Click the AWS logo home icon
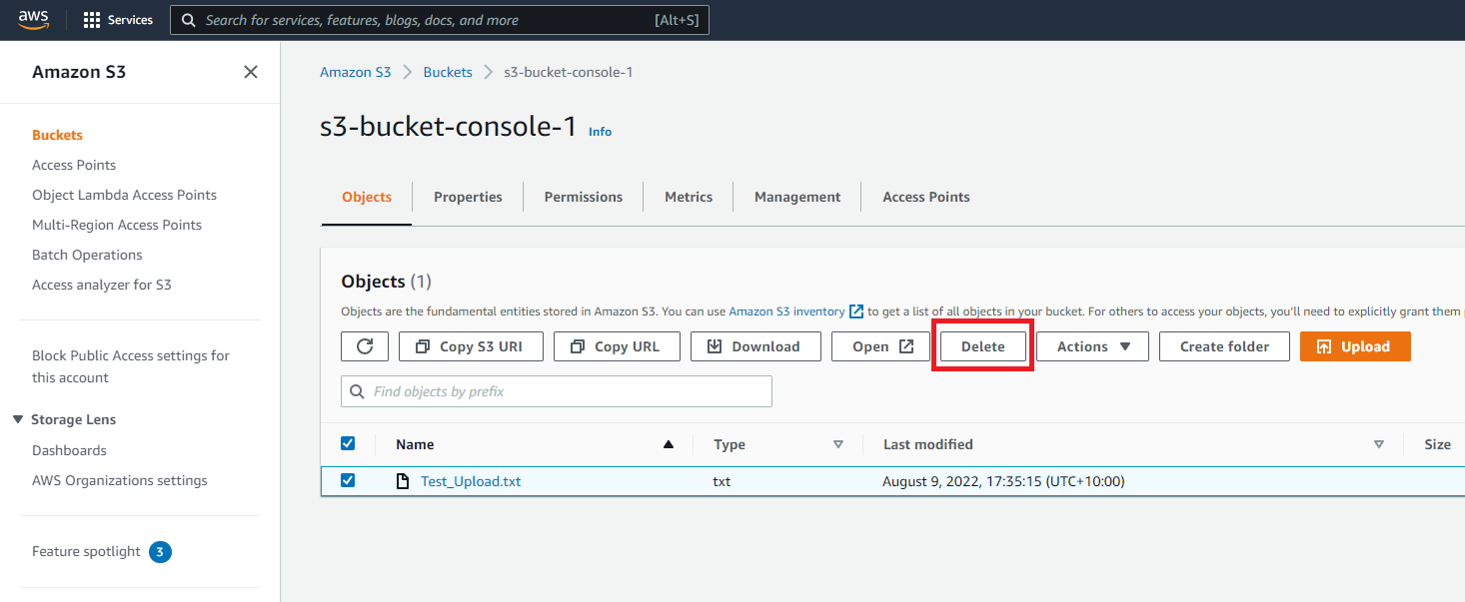1465x602 pixels. click(33, 20)
